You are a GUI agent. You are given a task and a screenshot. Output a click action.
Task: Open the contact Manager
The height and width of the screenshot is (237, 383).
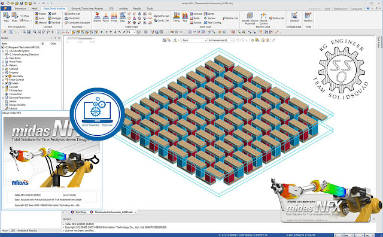(54, 19)
